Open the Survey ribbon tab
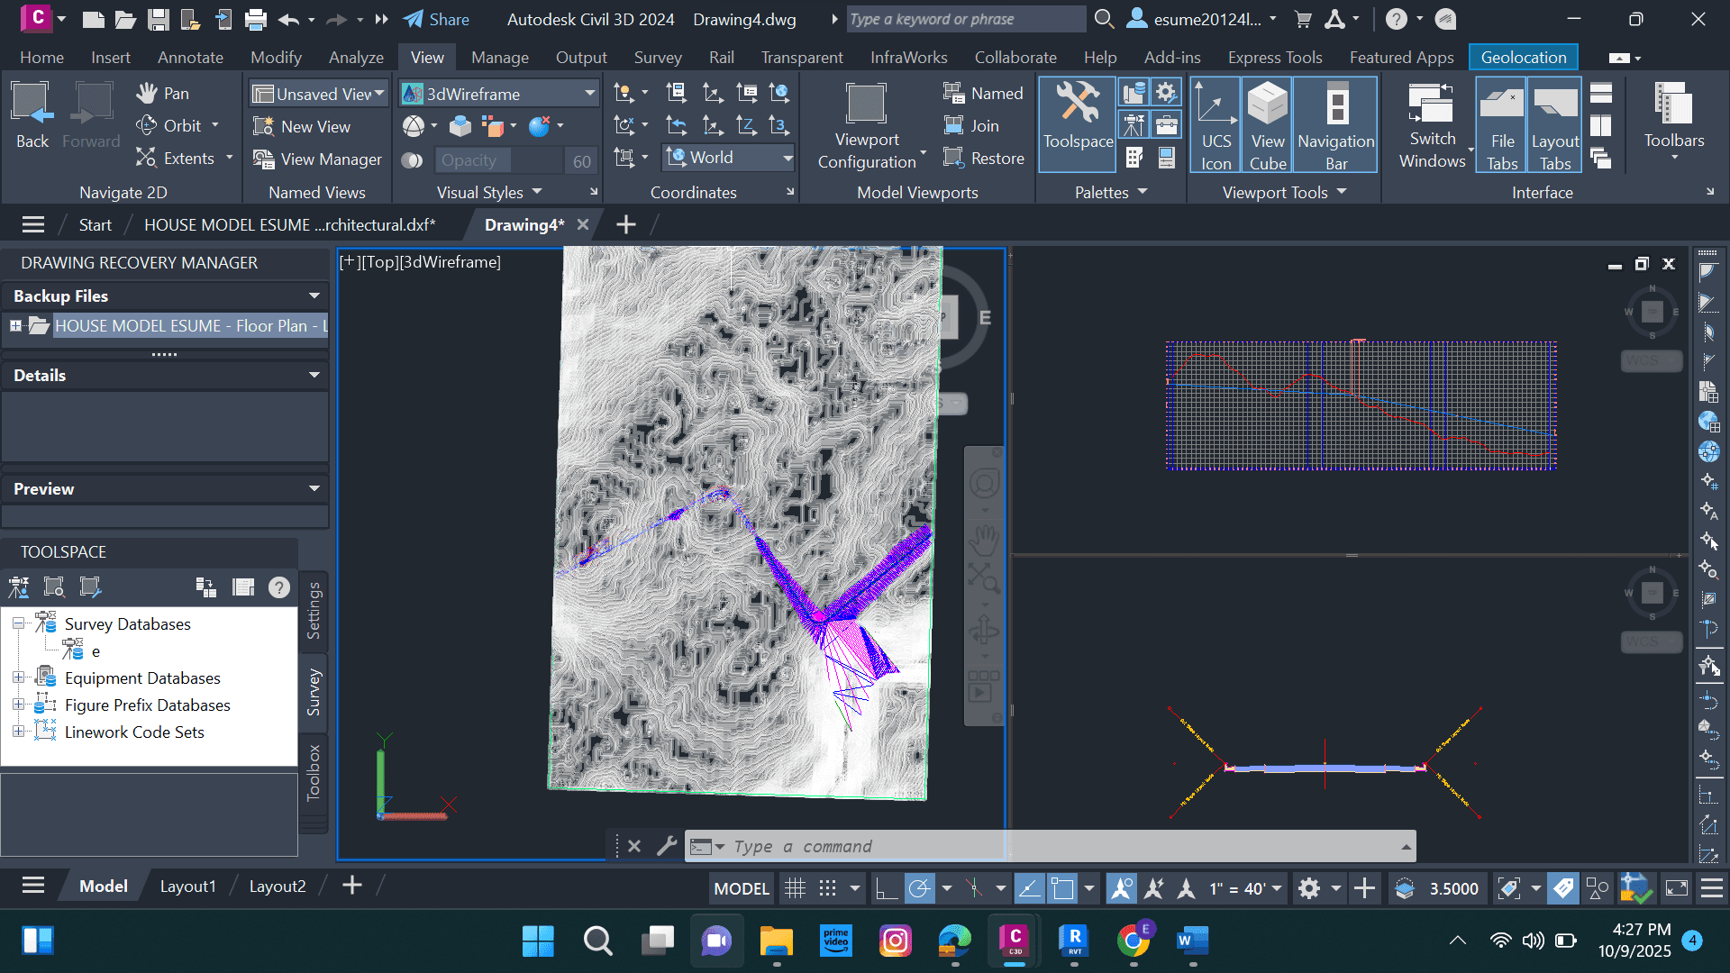Screen dimensions: 1730x973 click(x=657, y=58)
